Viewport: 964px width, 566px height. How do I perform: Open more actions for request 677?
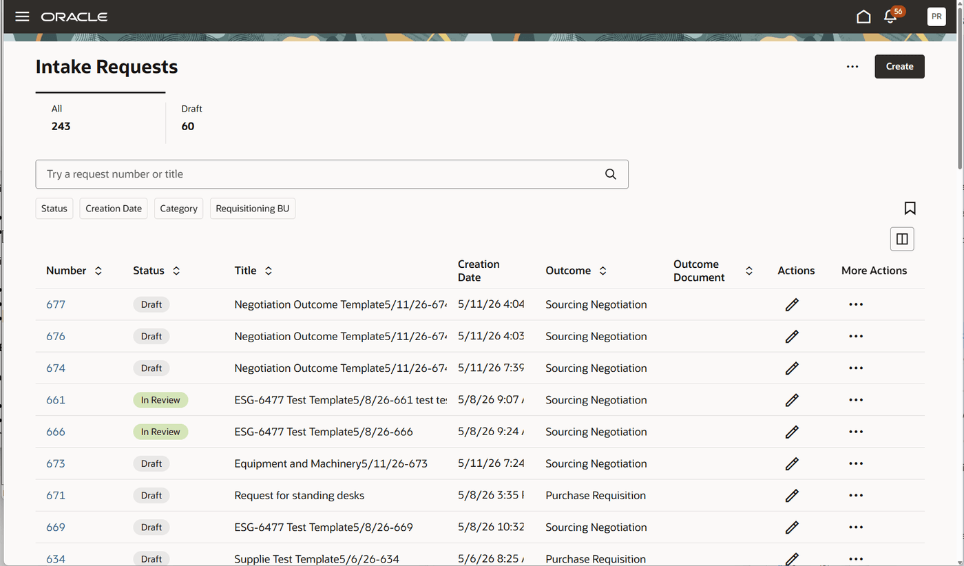click(x=856, y=304)
